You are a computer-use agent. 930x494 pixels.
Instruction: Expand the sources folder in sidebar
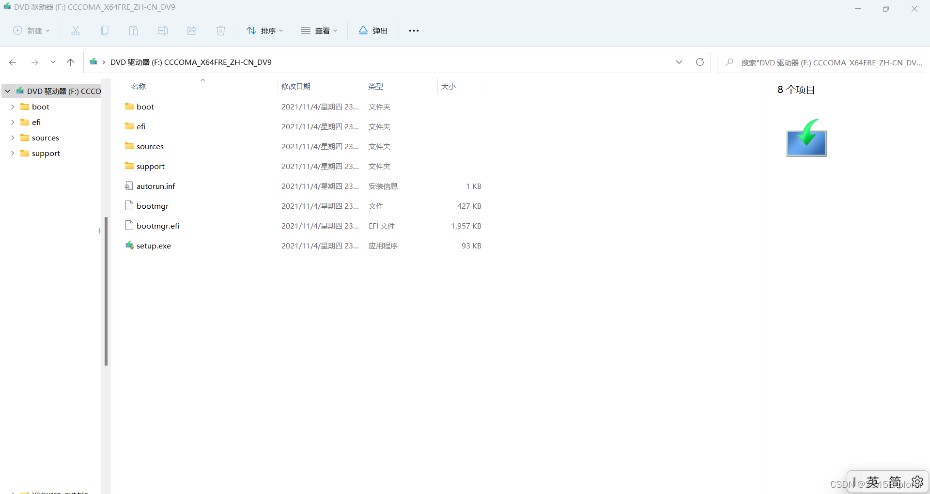click(x=13, y=138)
